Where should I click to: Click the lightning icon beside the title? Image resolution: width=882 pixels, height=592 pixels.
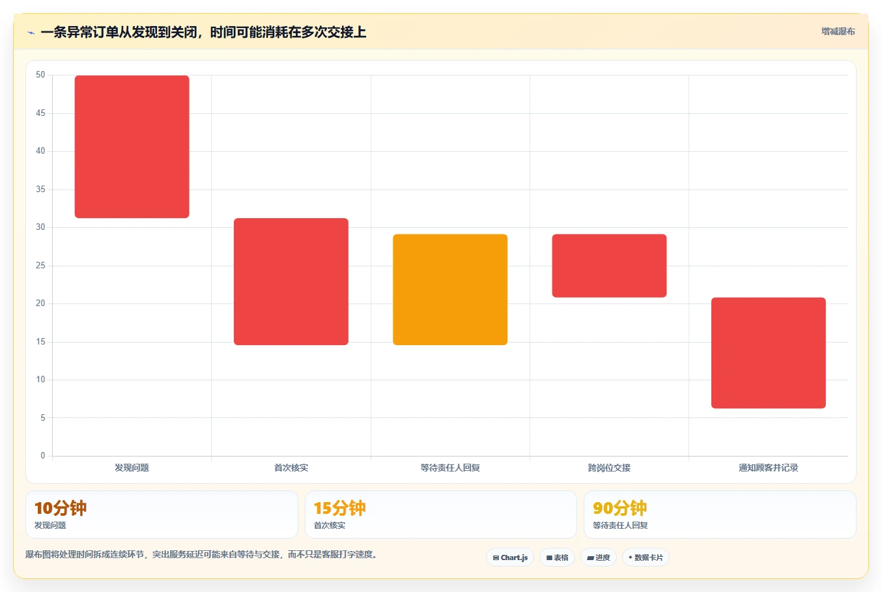(x=31, y=32)
